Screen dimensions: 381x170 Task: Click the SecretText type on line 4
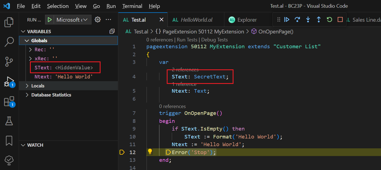click(x=210, y=77)
